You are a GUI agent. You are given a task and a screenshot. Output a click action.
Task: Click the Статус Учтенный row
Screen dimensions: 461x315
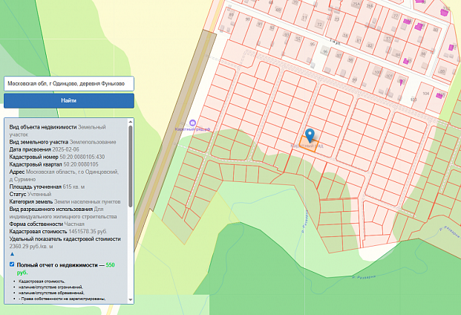point(30,195)
